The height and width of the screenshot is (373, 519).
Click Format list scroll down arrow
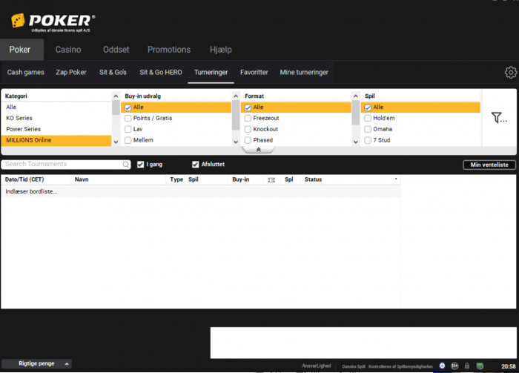point(355,142)
